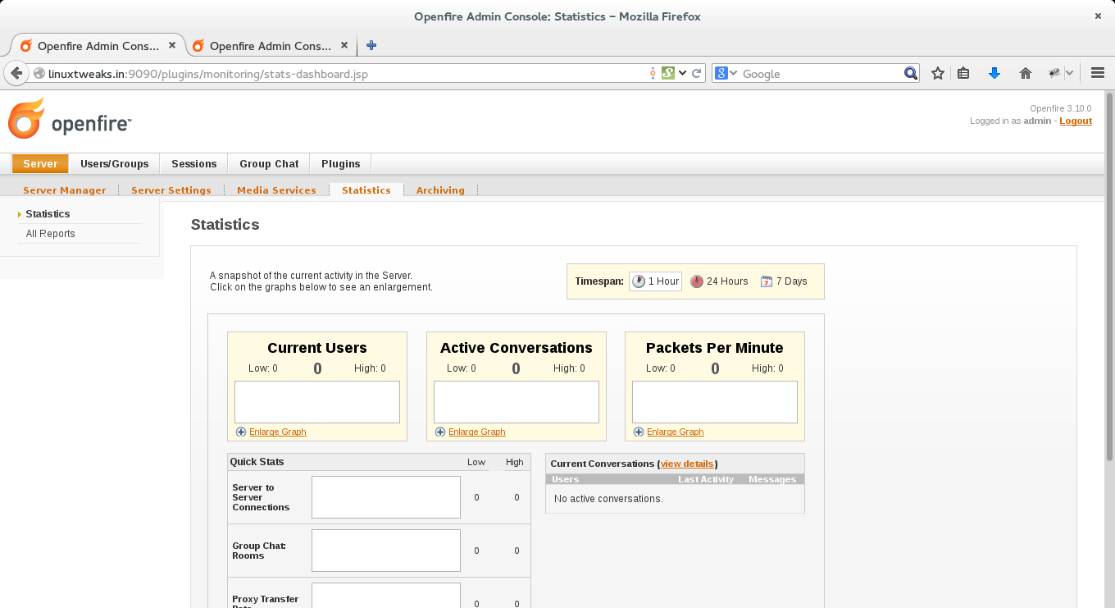Click the Server to Server Connections graph
The height and width of the screenshot is (608, 1115).
386,497
